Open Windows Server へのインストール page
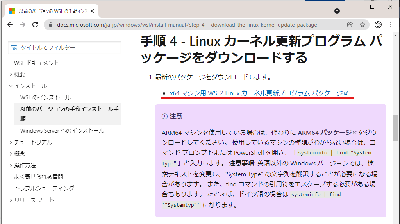The width and height of the screenshot is (400, 224). [x=62, y=131]
